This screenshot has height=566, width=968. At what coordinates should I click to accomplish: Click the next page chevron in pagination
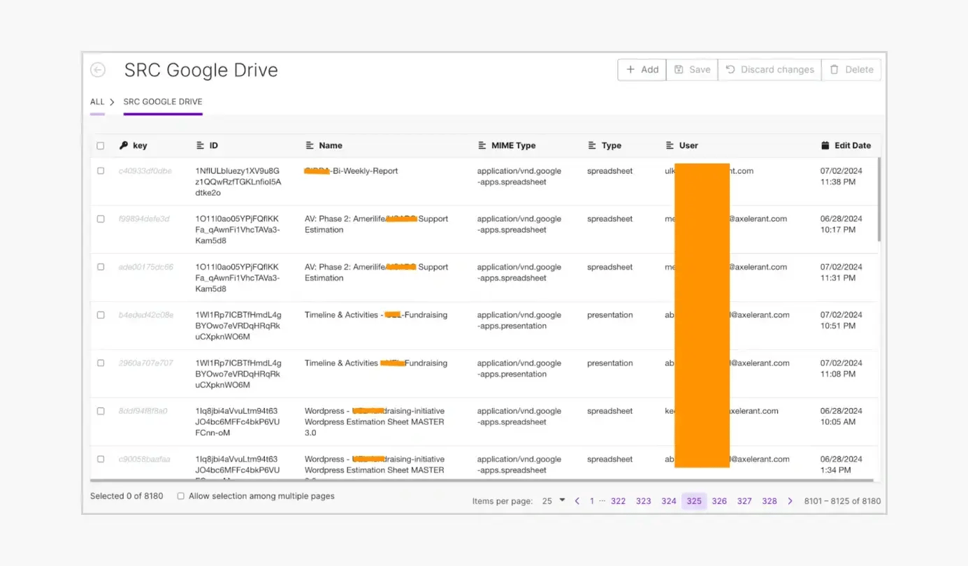click(x=790, y=500)
